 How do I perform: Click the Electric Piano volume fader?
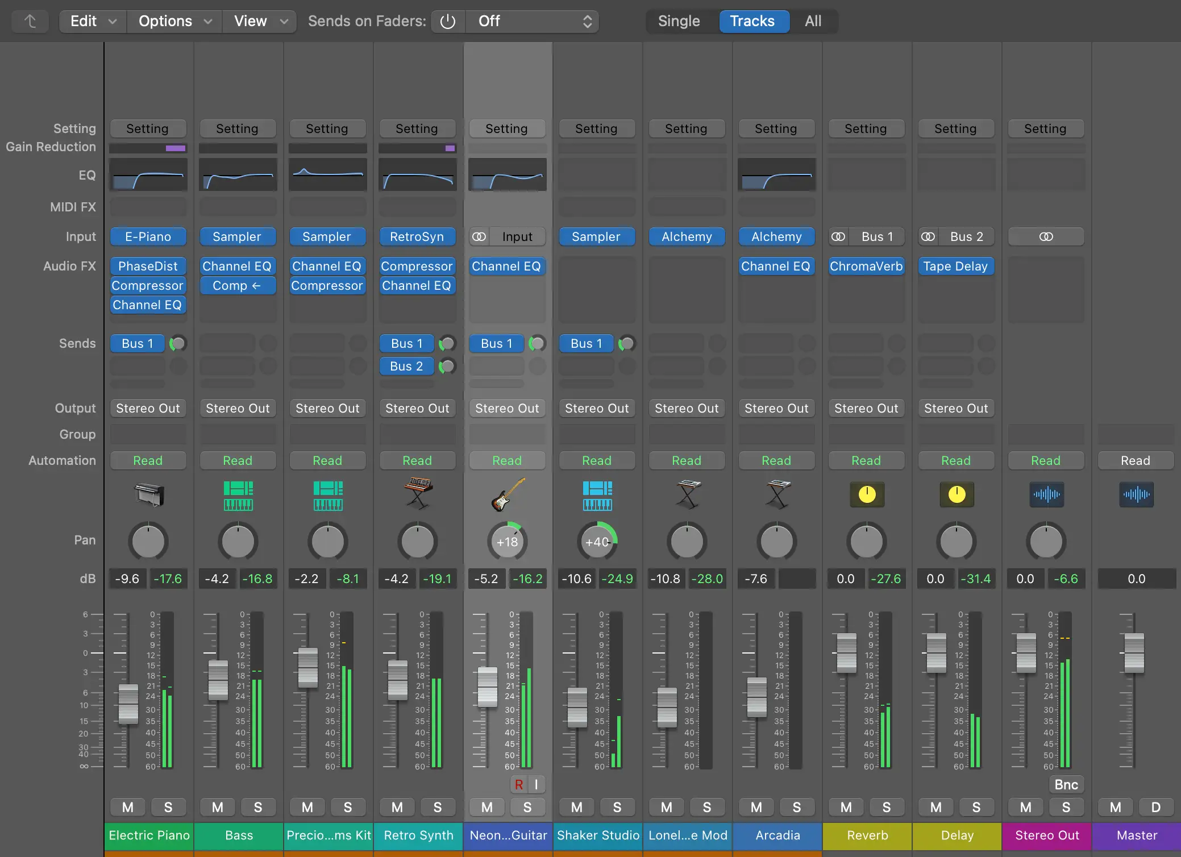point(128,704)
